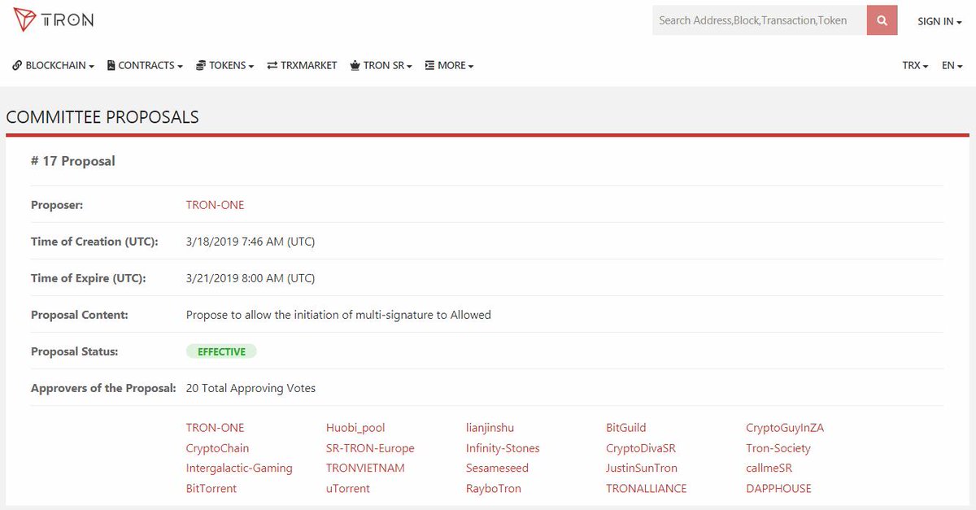Expand the MORE dropdown menu
This screenshot has width=976, height=510.
tap(449, 65)
